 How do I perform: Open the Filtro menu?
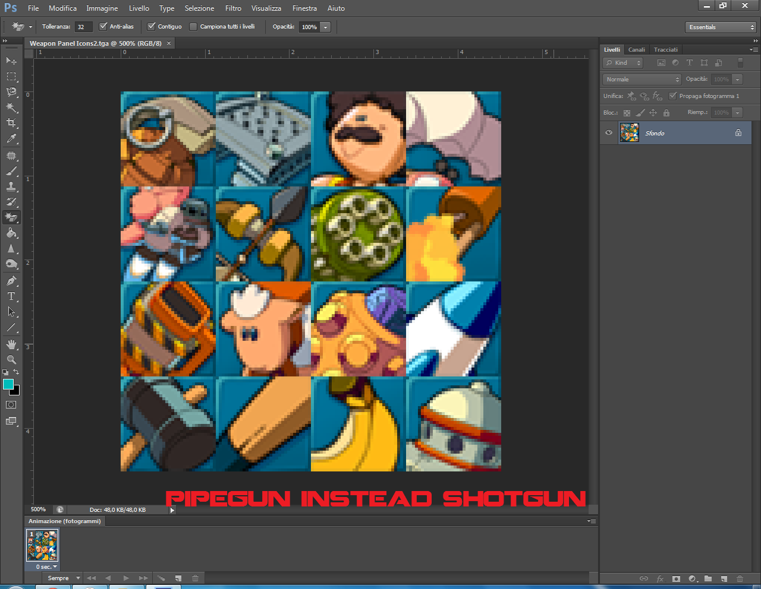click(x=233, y=8)
